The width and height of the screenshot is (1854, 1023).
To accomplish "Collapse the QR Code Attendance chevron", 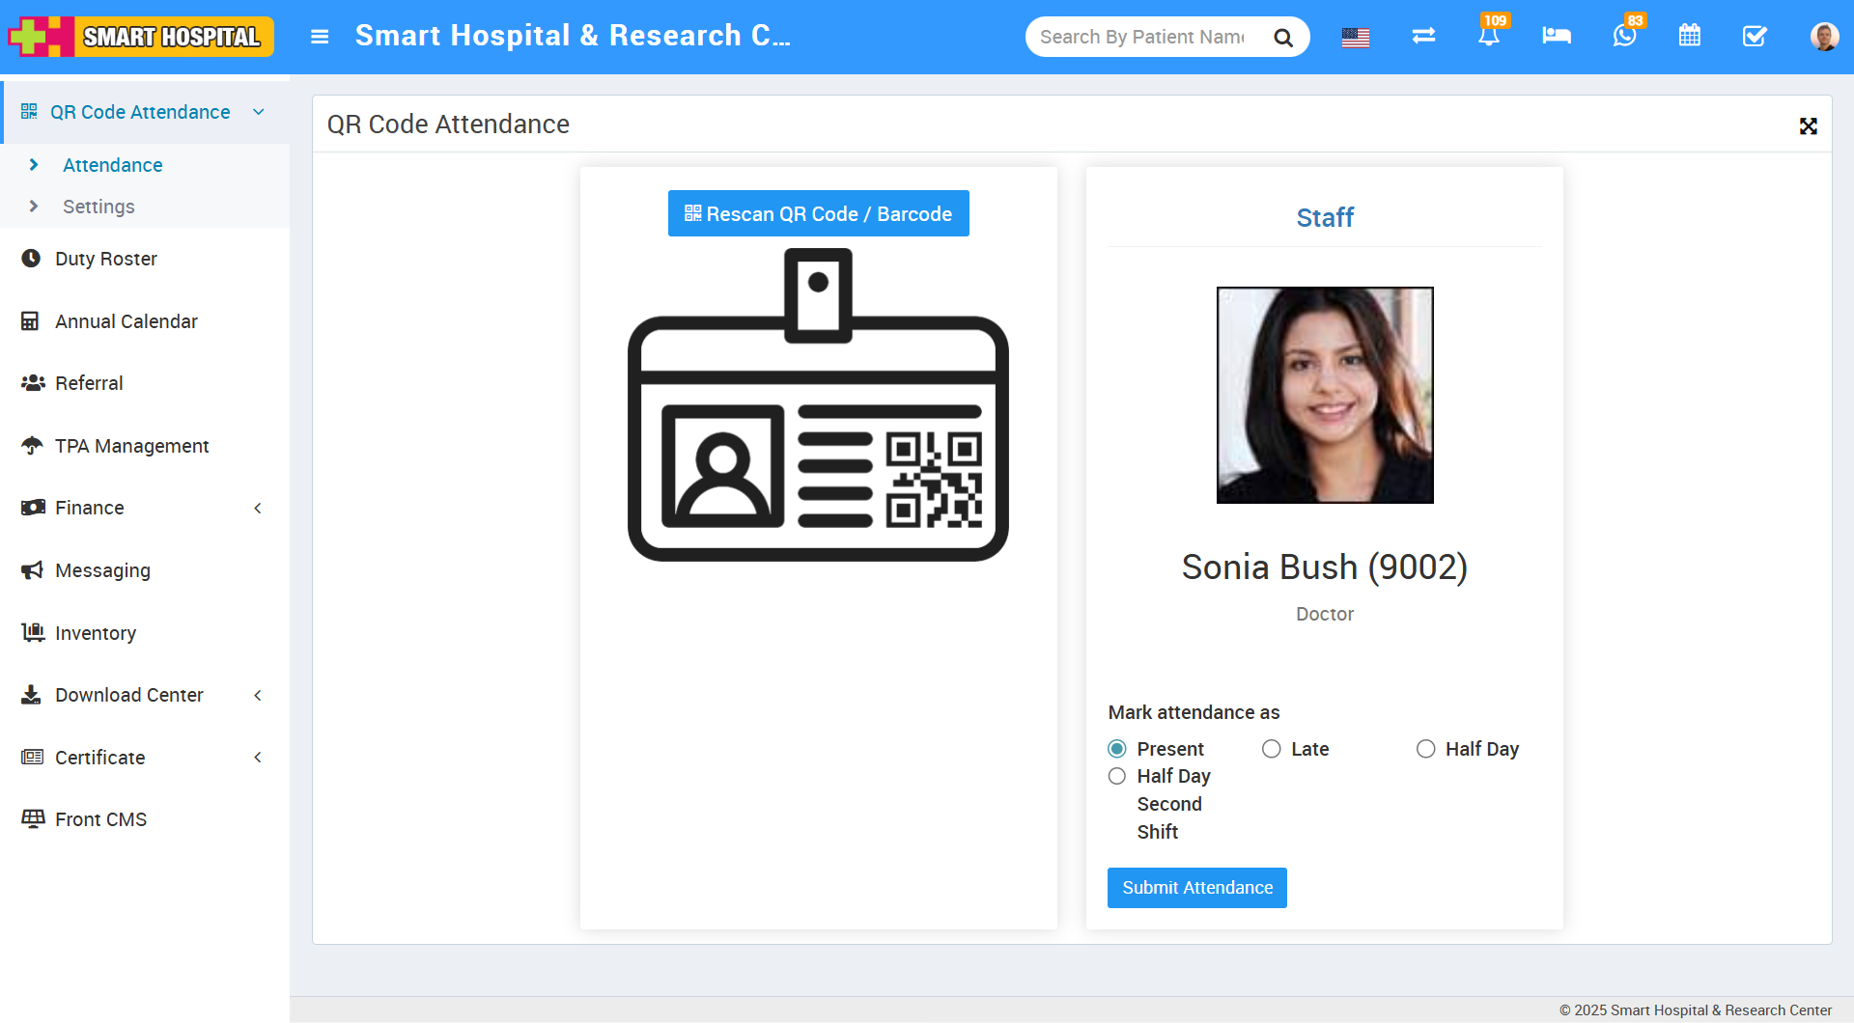I will (259, 112).
